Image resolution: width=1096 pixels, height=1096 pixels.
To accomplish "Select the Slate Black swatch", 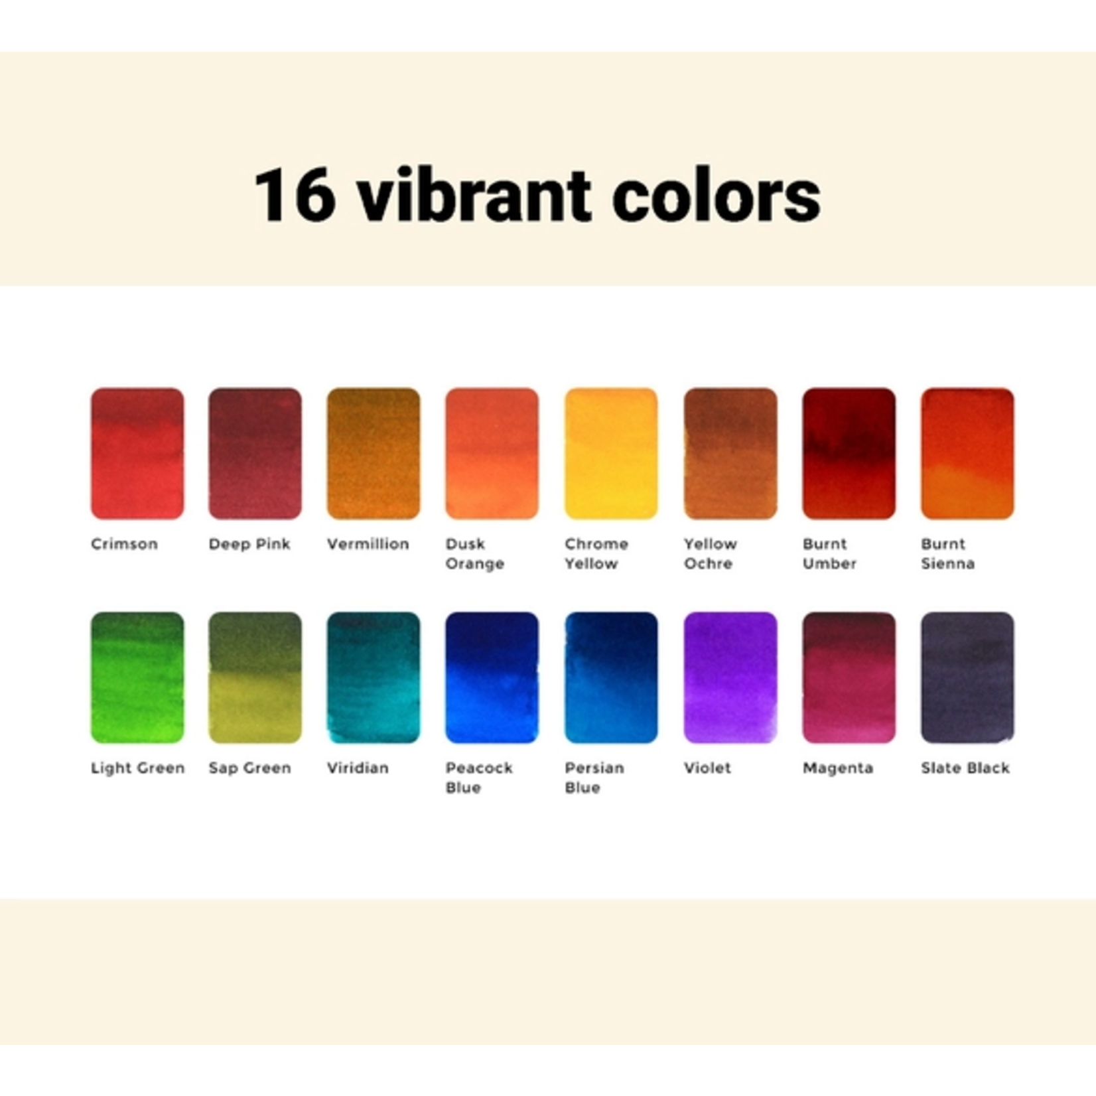I will pos(967,677).
